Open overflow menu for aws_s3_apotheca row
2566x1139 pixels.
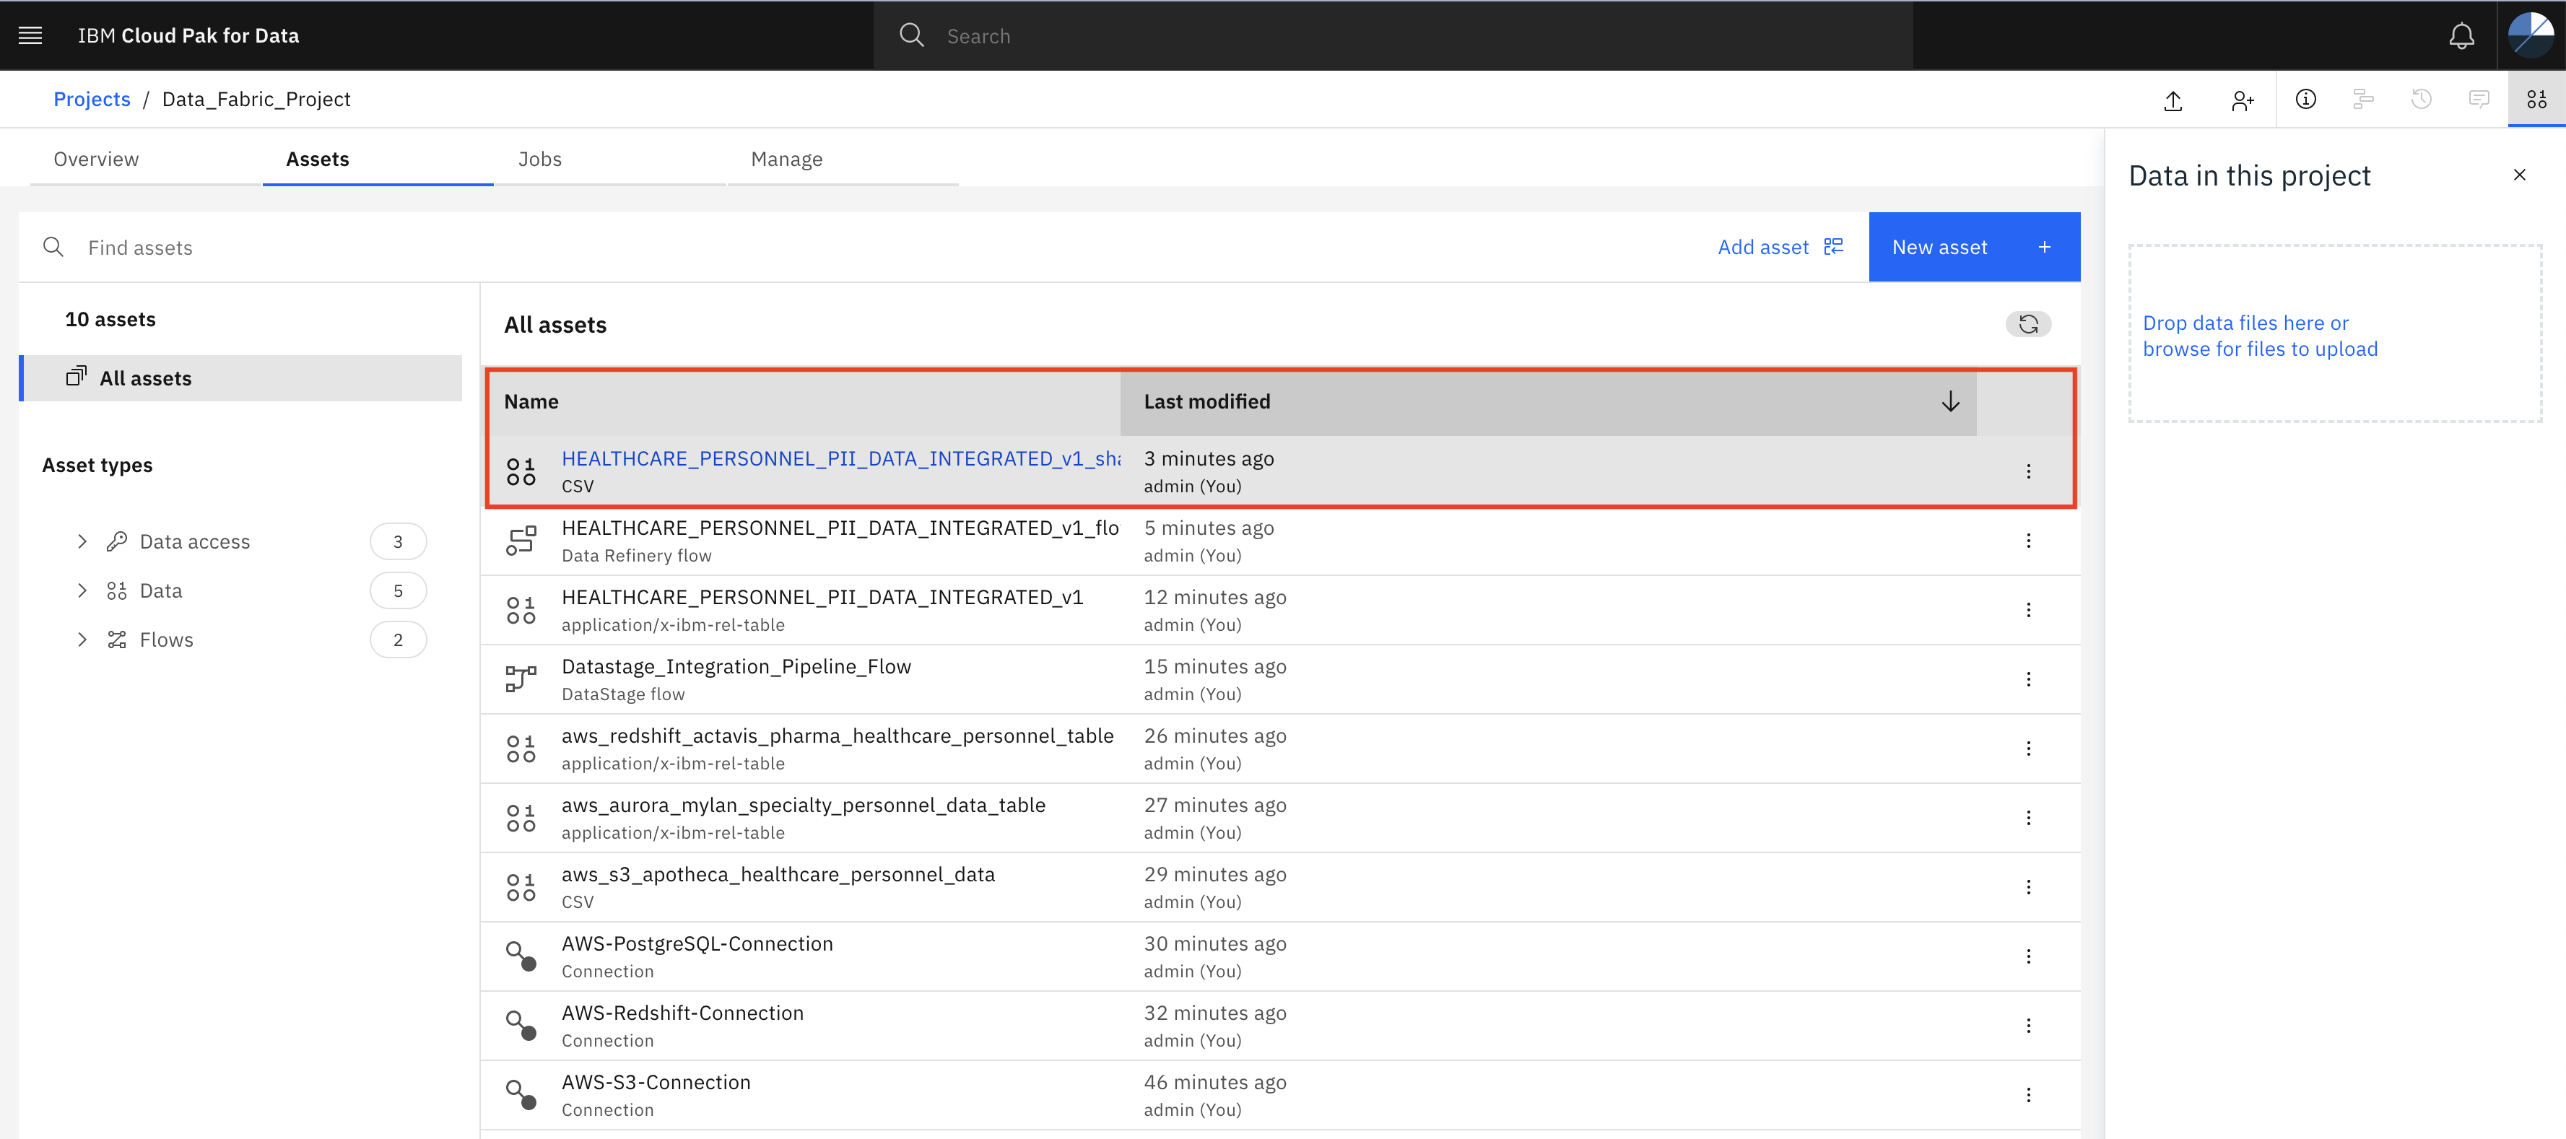pyautogui.click(x=2028, y=887)
